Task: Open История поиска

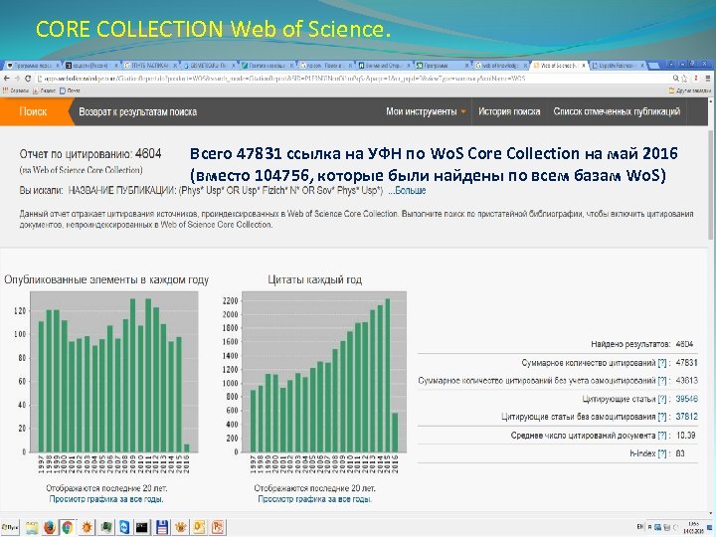Action: [509, 111]
